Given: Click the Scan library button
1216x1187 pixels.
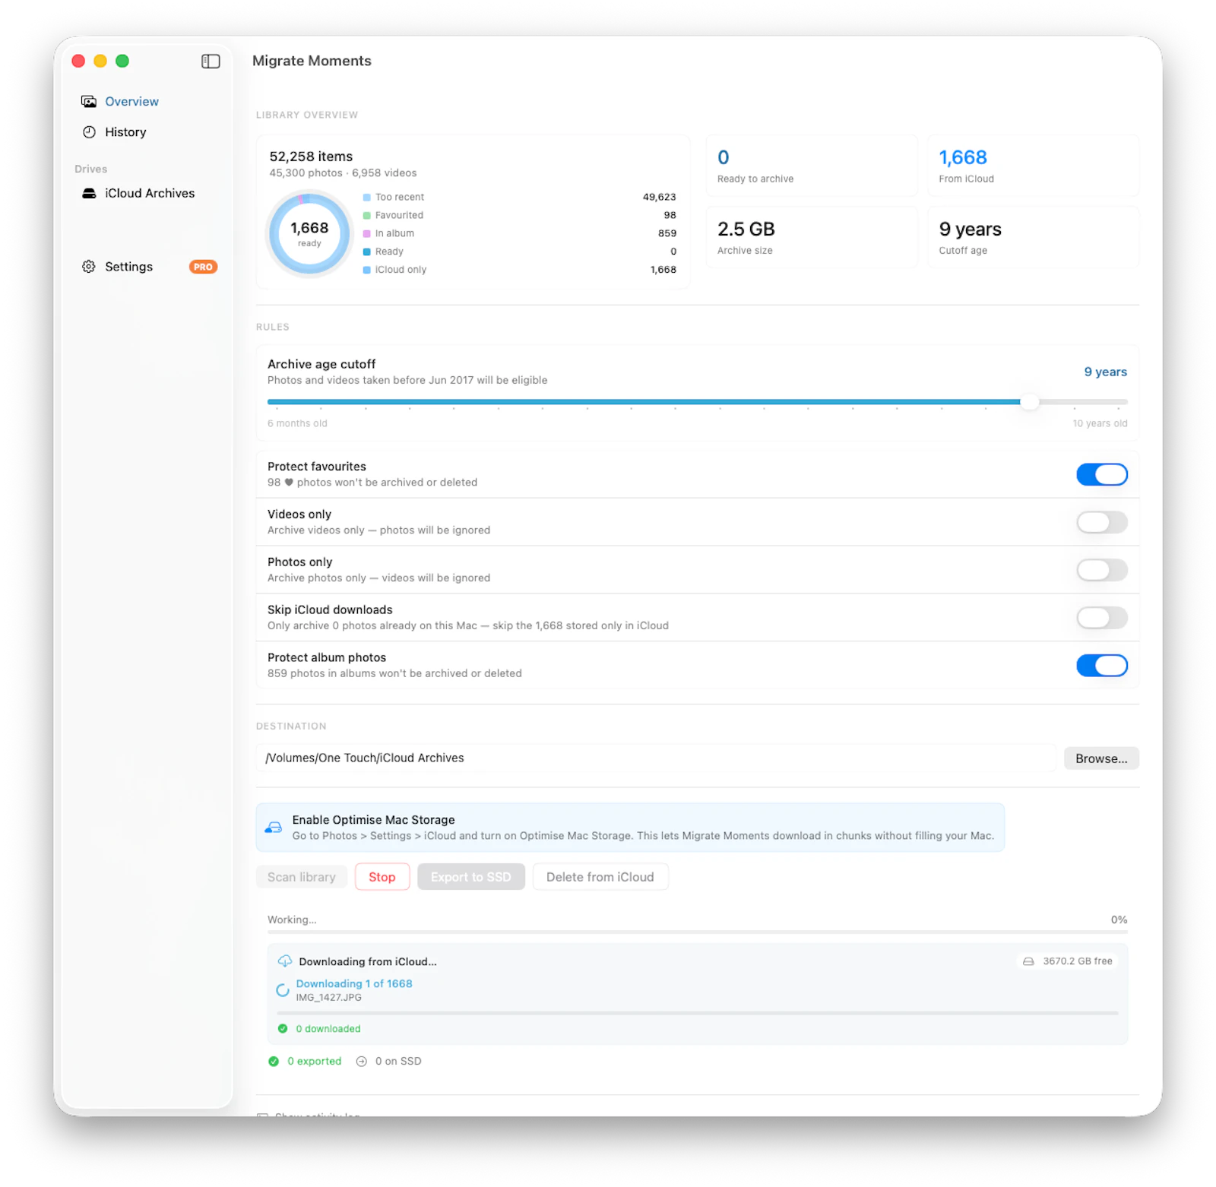Looking at the screenshot, I should click(x=302, y=878).
